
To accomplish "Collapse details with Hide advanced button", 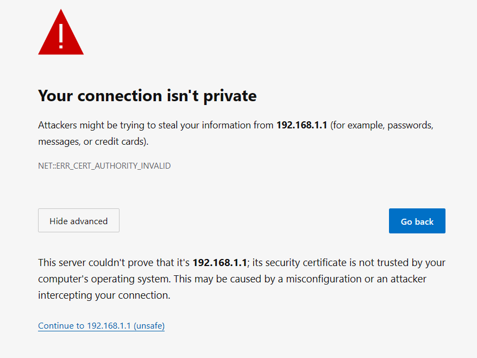I will click(x=79, y=221).
